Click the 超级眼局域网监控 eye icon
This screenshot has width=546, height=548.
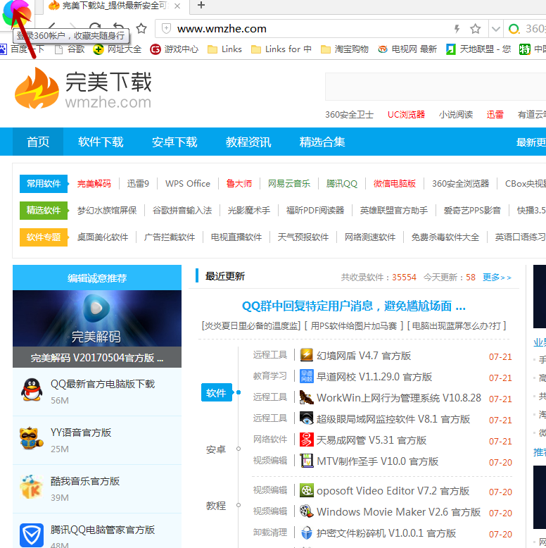point(307,418)
